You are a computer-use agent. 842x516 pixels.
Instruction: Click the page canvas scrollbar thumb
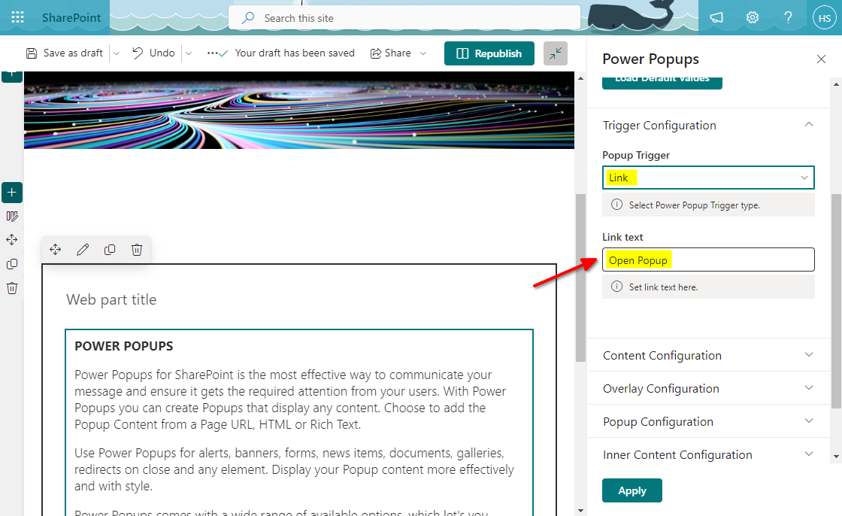[x=580, y=278]
